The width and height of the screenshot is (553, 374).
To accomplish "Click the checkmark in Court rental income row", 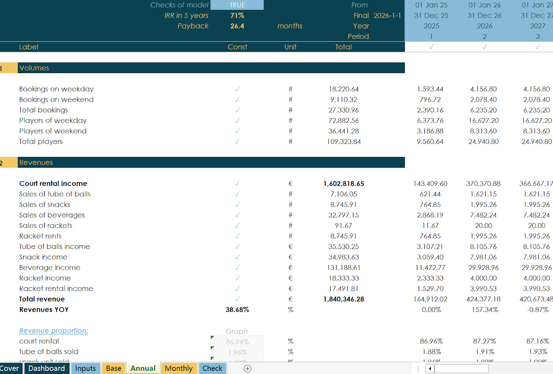I will 237,184.
